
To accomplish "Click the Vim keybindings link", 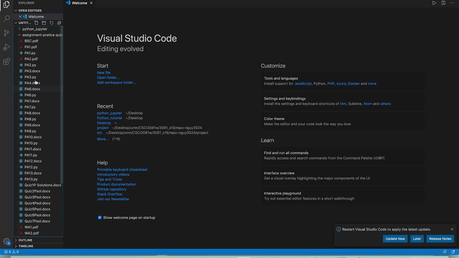I will click(x=343, y=104).
